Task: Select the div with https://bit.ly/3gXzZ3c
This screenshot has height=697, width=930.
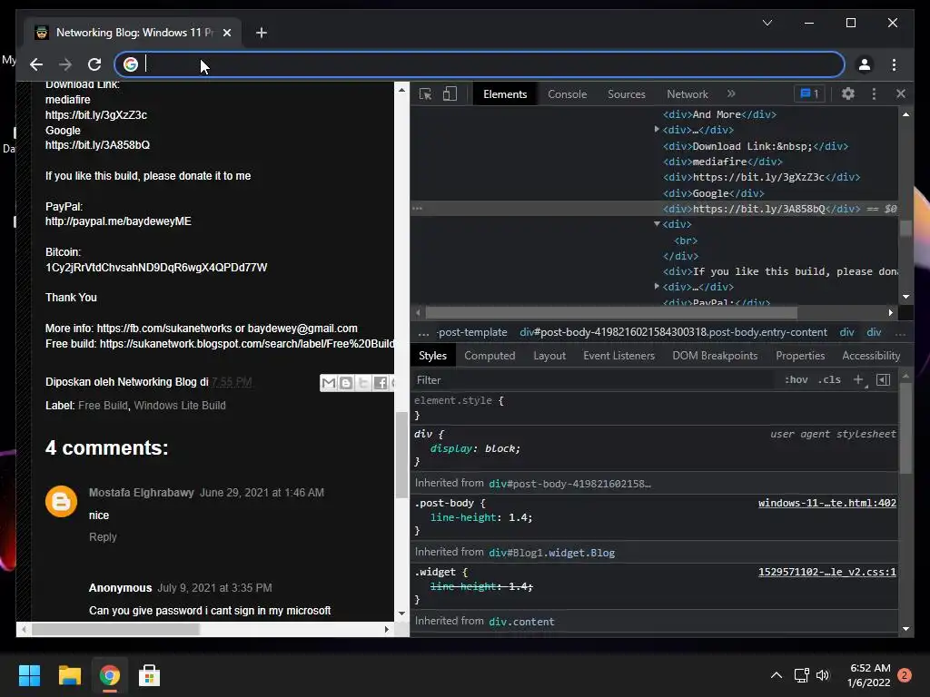Action: (x=762, y=177)
